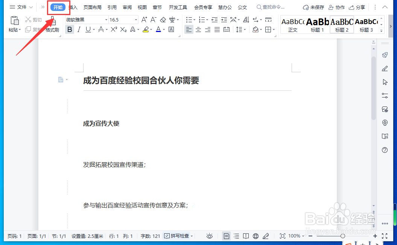397x245 pixels.
Task: Click the ruler tab stops icon
Action: pos(268,20)
